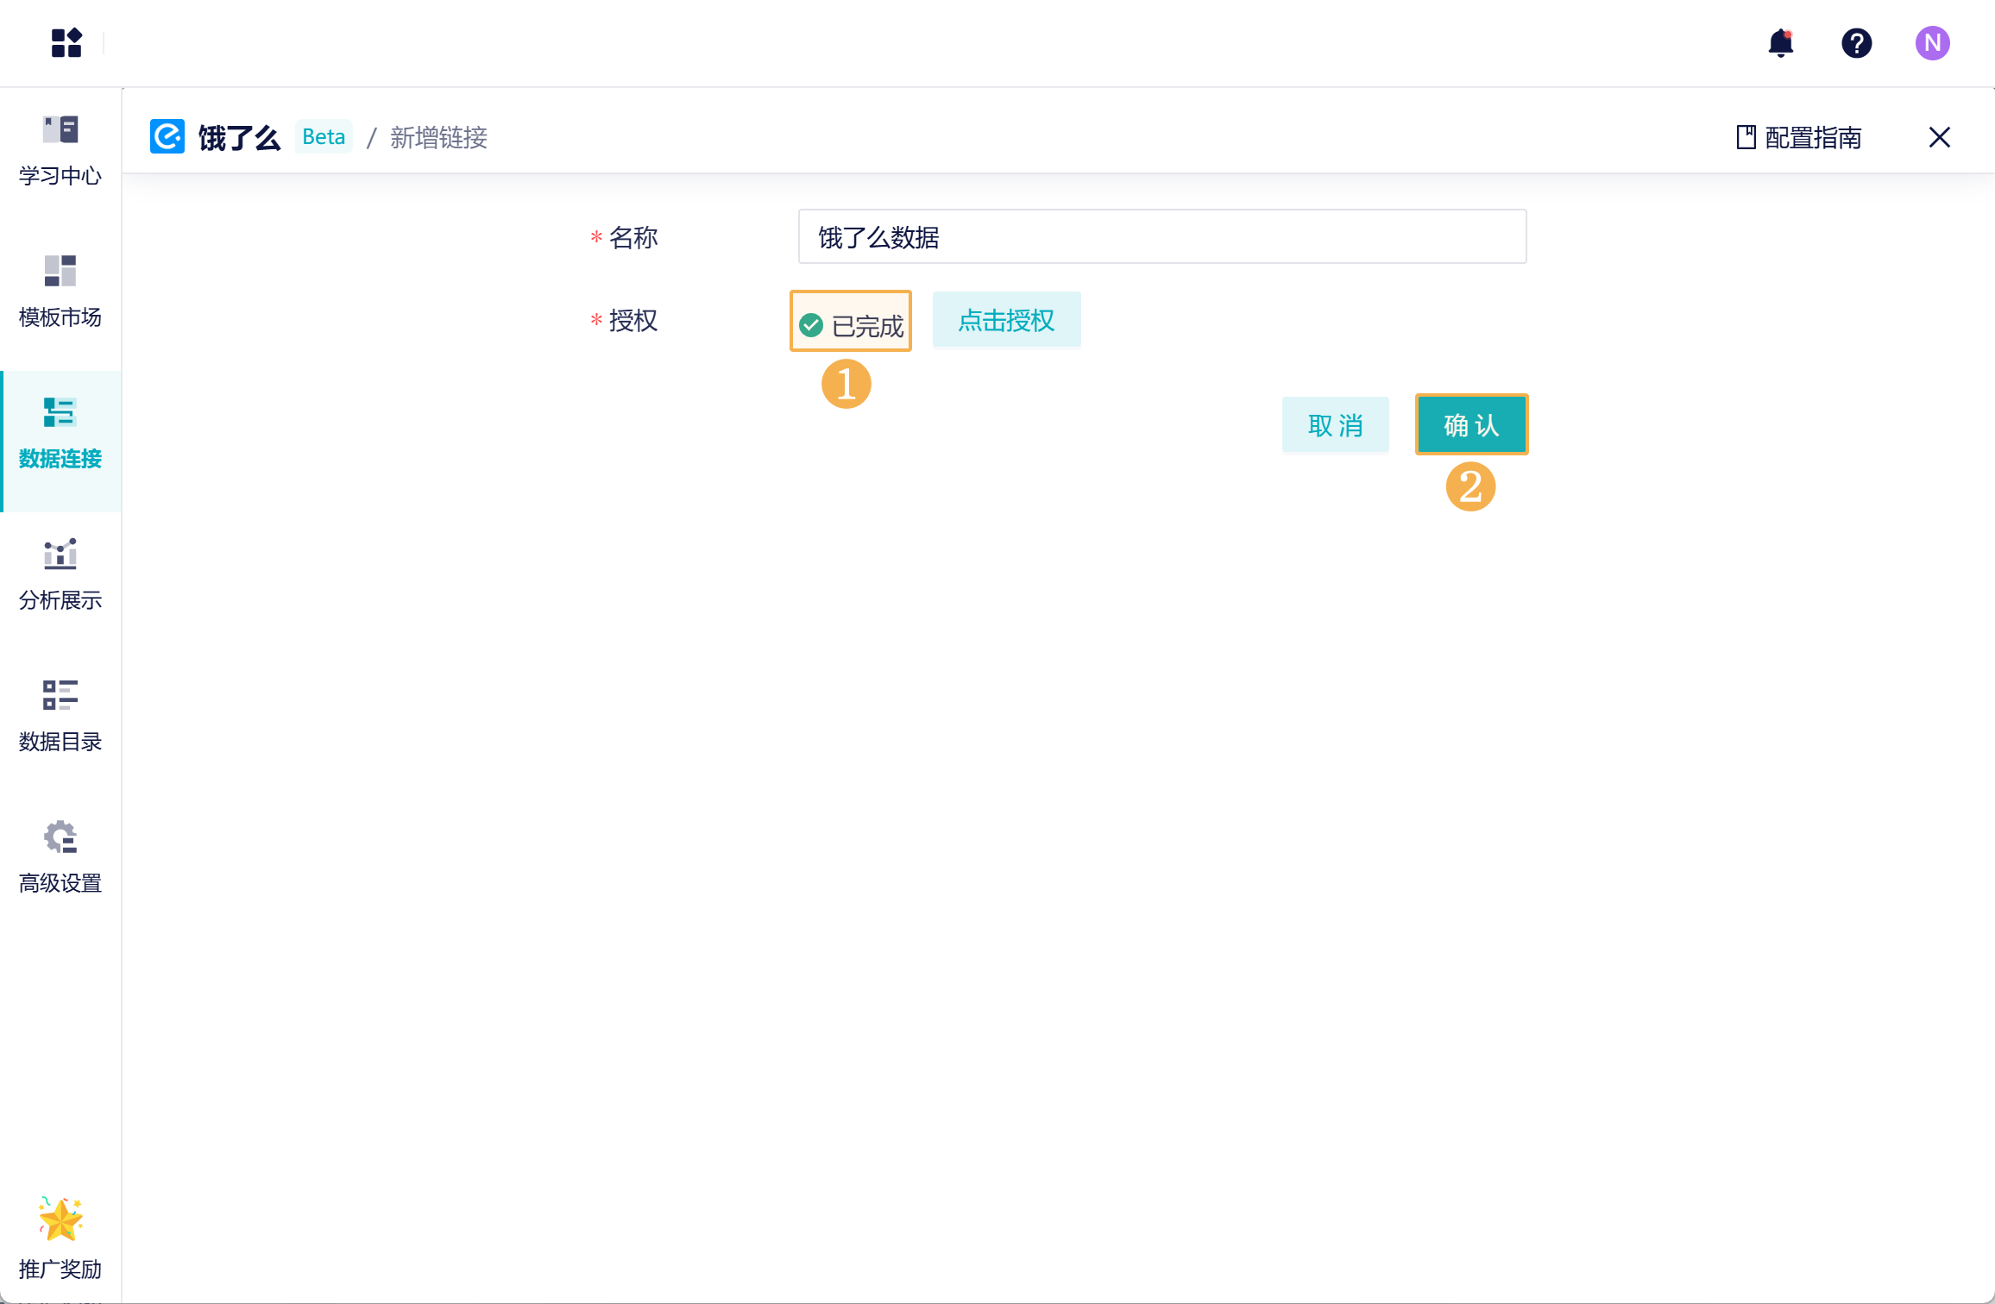The height and width of the screenshot is (1304, 1995).
Task: Open 模板市场 from sidebar
Action: (x=60, y=292)
